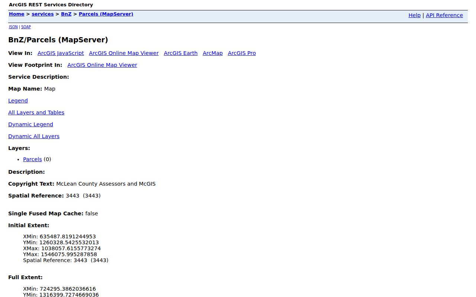Switch to JSON format view
Image resolution: width=476 pixels, height=297 pixels.
(x=13, y=27)
